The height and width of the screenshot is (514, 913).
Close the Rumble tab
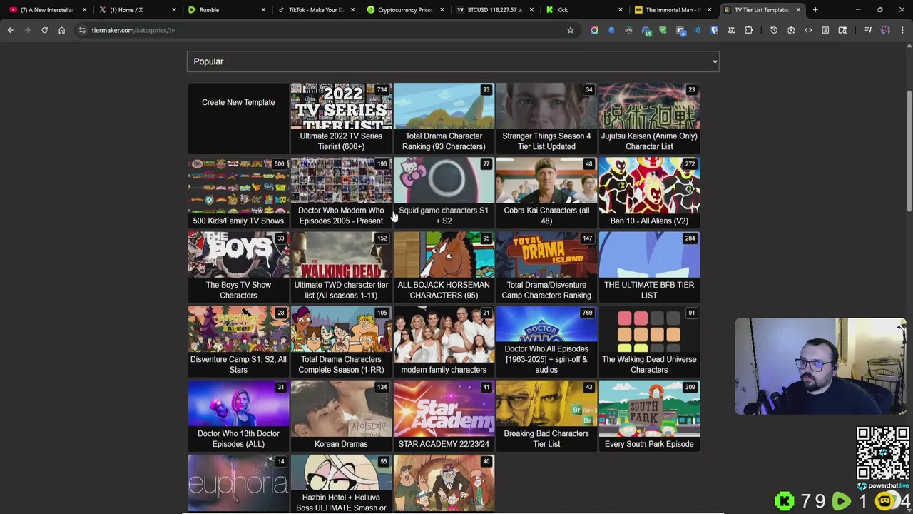(x=263, y=10)
